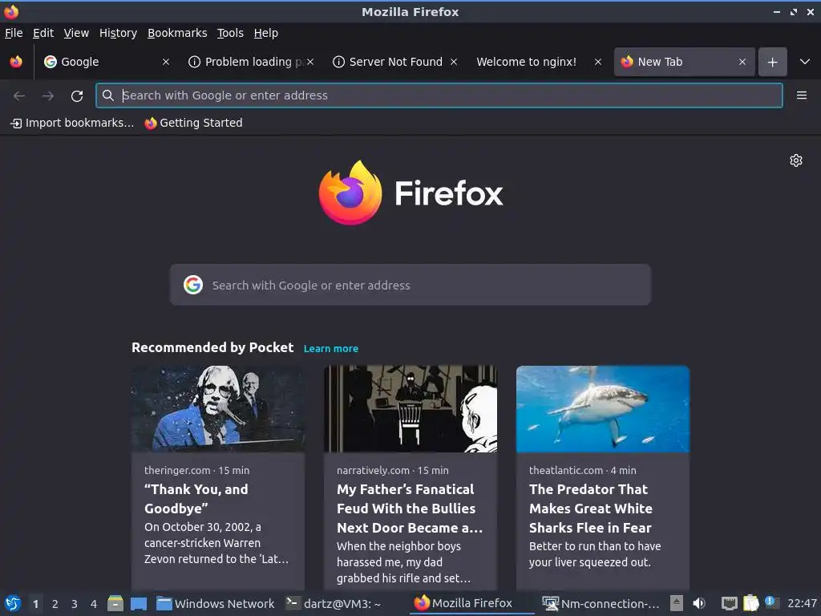Open the clipboard manager tray icon
This screenshot has width=821, height=616.
pos(750,603)
